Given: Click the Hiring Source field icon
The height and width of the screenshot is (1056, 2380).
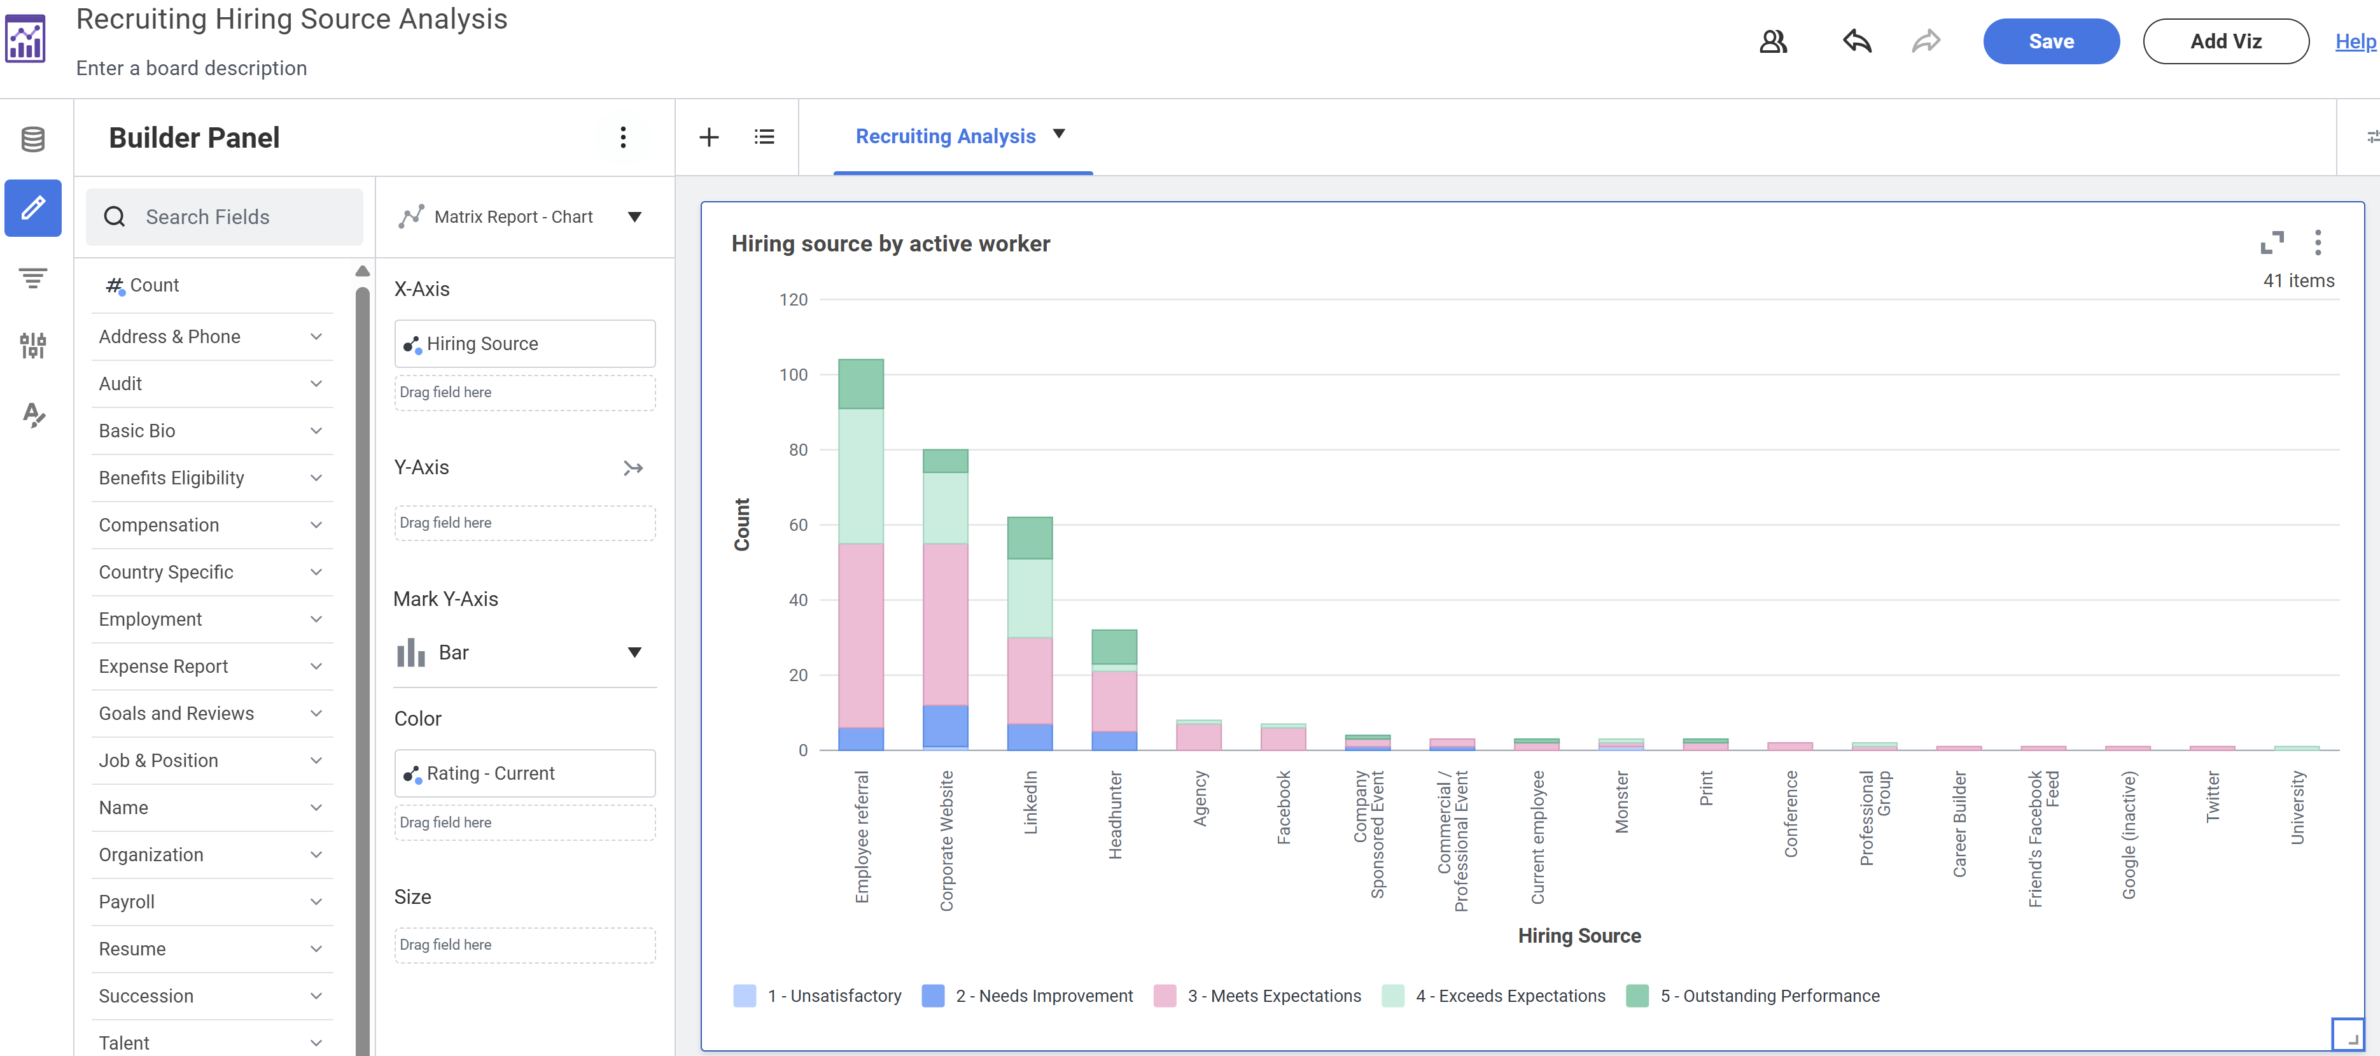Looking at the screenshot, I should pyautogui.click(x=412, y=344).
